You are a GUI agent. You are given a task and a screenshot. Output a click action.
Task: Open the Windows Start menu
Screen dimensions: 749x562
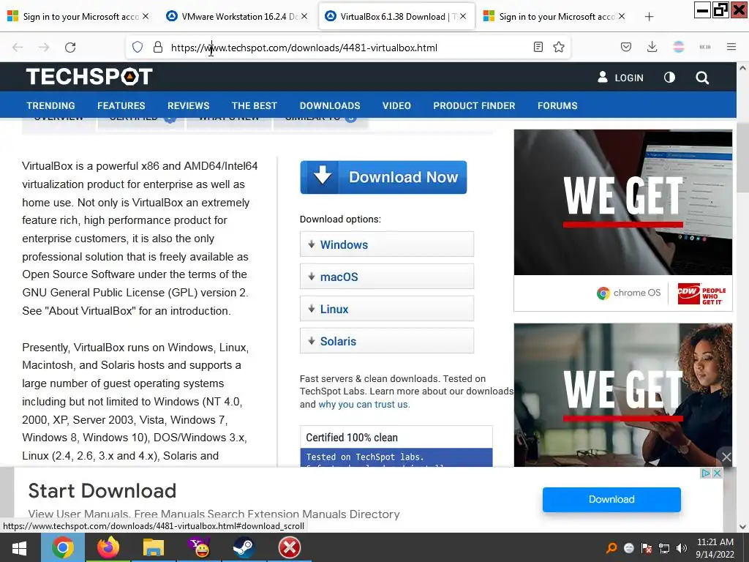pyautogui.click(x=20, y=547)
